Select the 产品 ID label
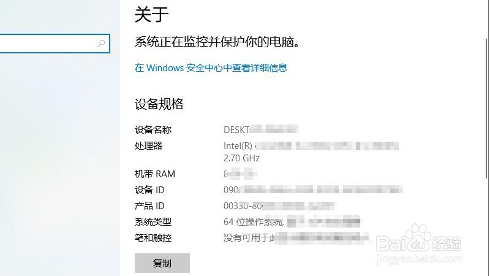This screenshot has width=490, height=276. click(149, 206)
